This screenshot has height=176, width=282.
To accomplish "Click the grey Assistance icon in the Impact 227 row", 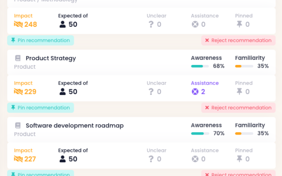I will tap(195, 159).
